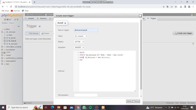The image size is (196, 110).
Task: Open the help icon next to Detail
Action: pyautogui.click(x=65, y=23)
